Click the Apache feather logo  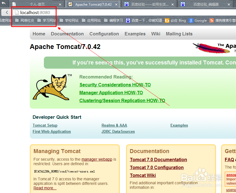(x=212, y=48)
